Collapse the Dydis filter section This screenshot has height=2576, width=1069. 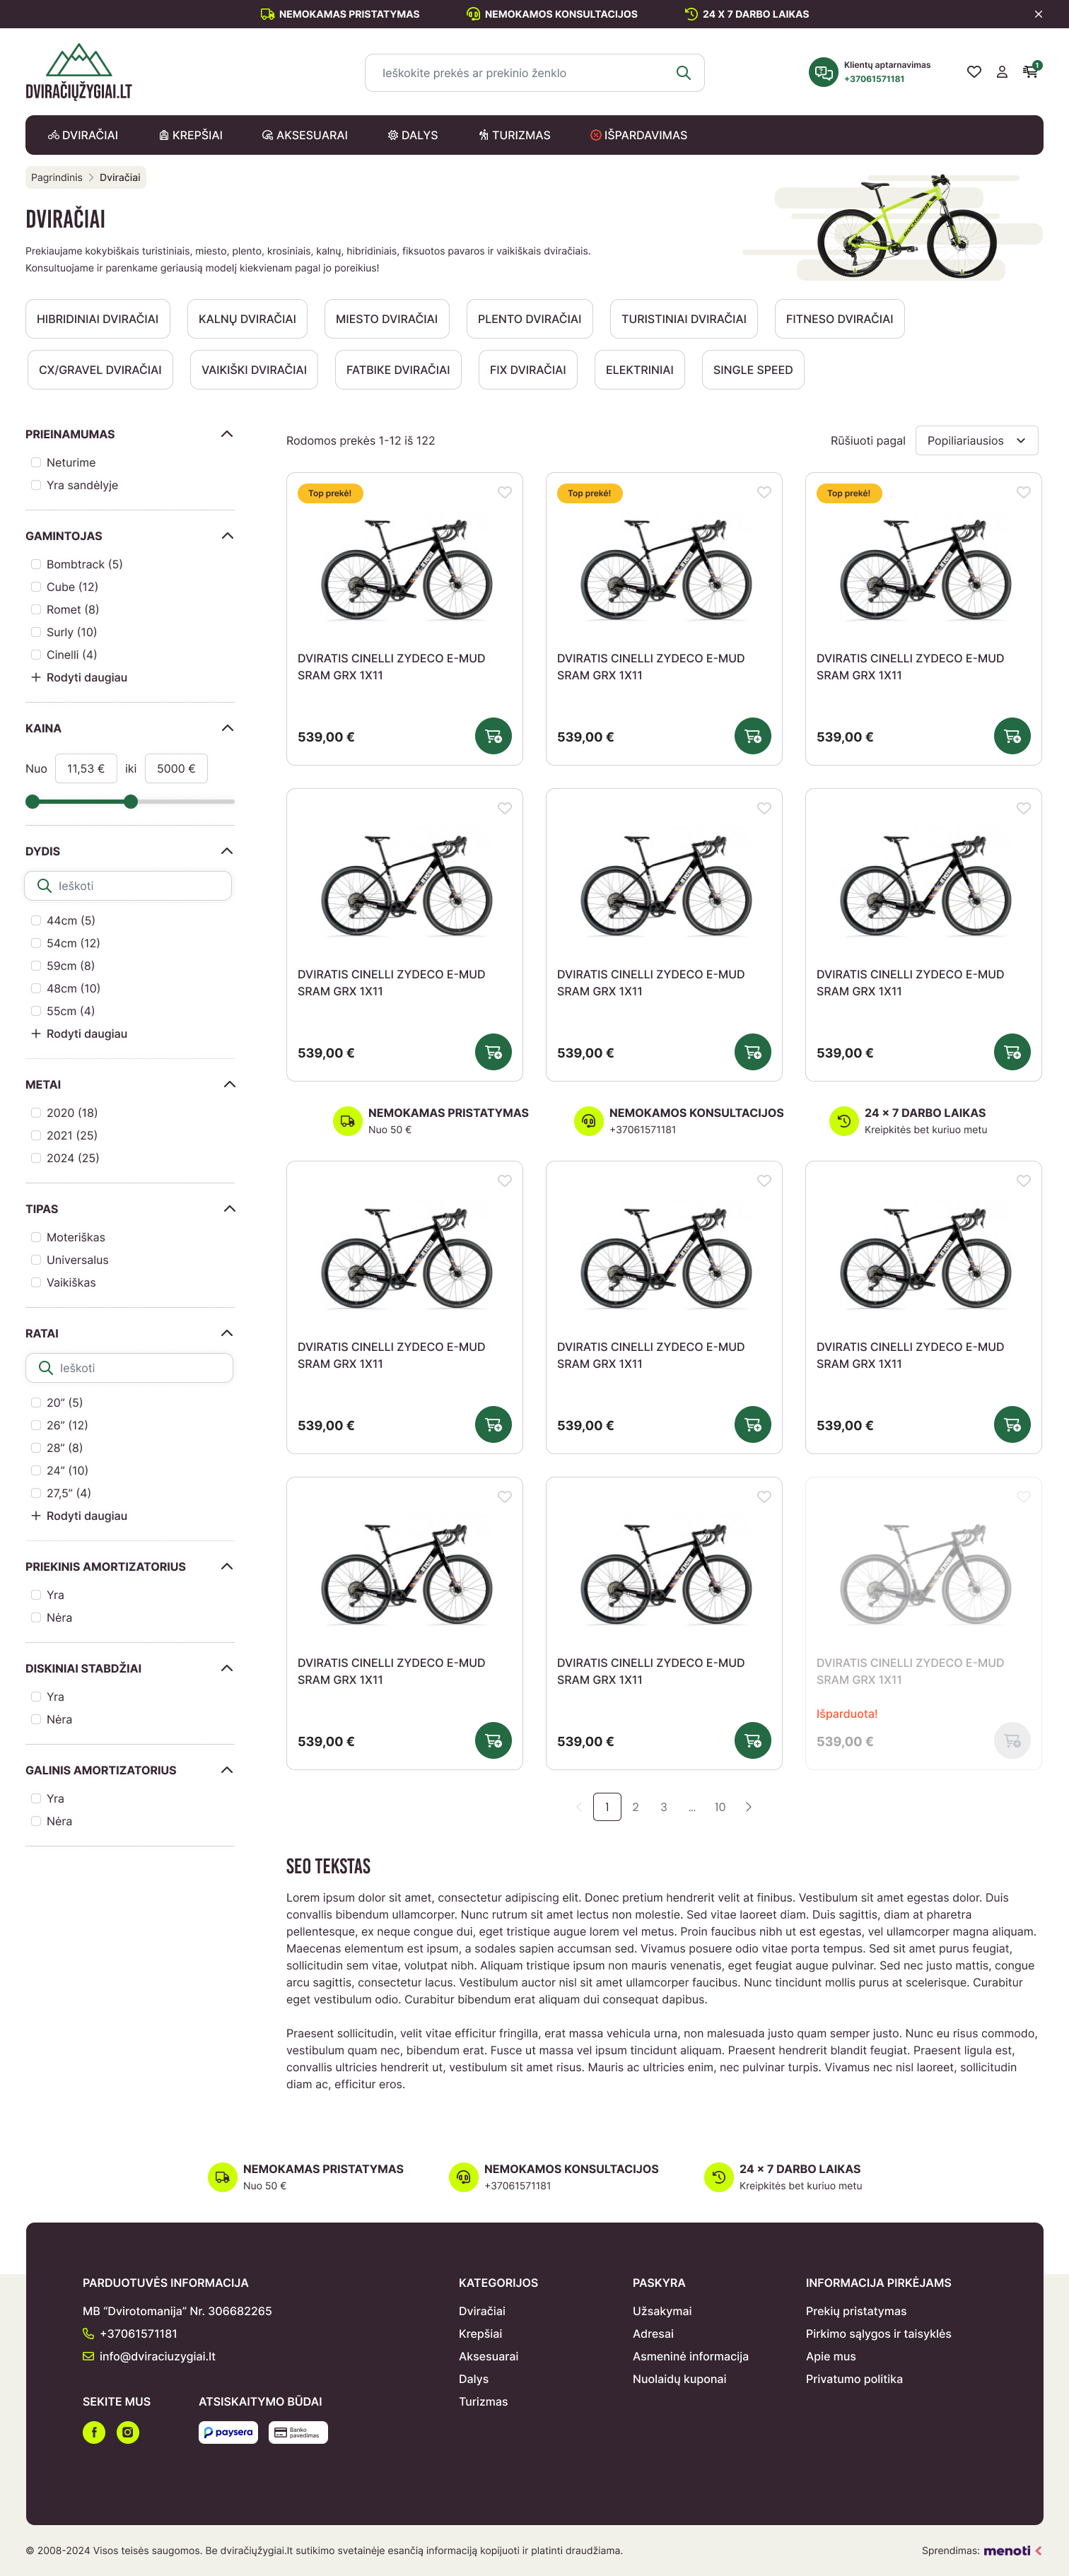[227, 851]
